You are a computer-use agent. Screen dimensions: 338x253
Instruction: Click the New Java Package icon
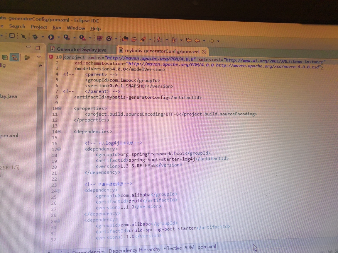coord(99,38)
